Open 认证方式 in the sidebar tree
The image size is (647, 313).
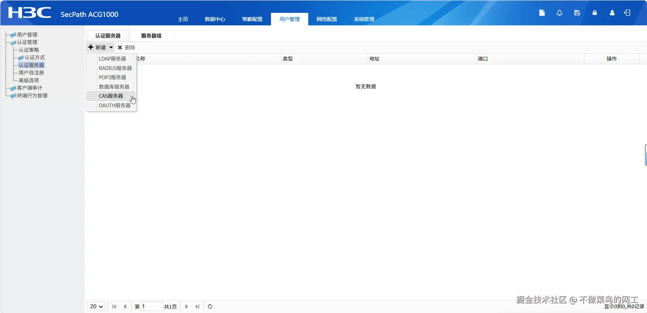point(35,58)
